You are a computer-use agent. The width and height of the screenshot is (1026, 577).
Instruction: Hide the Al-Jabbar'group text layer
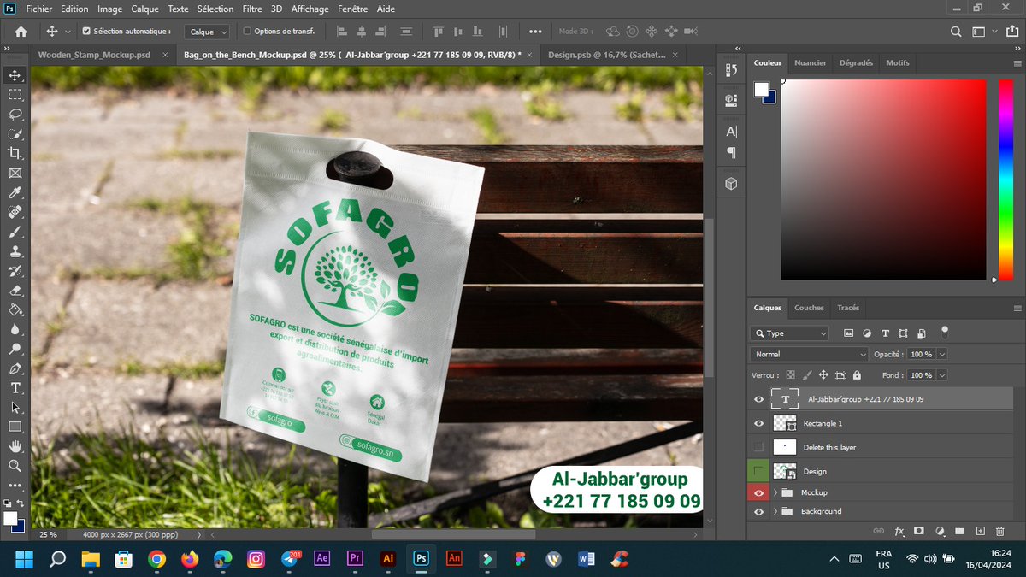pyautogui.click(x=758, y=399)
